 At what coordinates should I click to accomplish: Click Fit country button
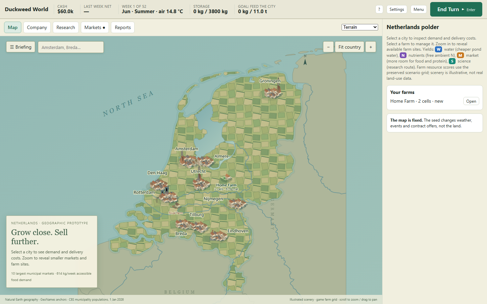tap(350, 47)
